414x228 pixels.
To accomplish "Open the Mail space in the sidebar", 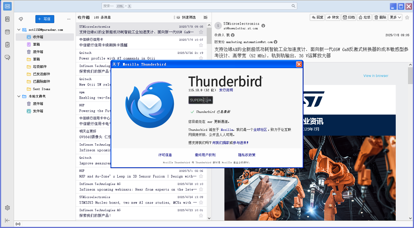I will coord(7,6).
